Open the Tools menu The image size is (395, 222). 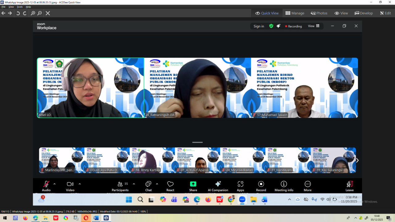(20, 7)
